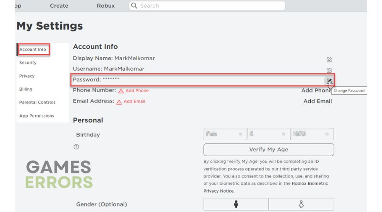
Task: Click the Add Email button on right
Action: point(317,101)
